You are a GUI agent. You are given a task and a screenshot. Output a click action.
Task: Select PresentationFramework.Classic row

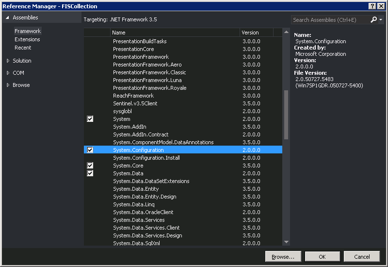[x=183, y=72]
